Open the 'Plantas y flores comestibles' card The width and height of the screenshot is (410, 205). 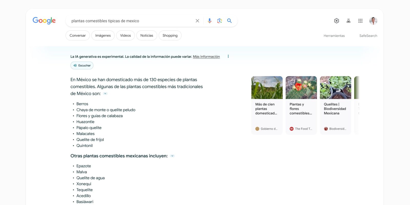pyautogui.click(x=301, y=105)
